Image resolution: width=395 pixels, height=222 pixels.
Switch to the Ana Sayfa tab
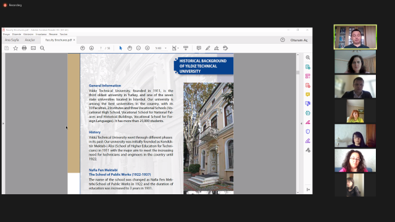point(12,40)
